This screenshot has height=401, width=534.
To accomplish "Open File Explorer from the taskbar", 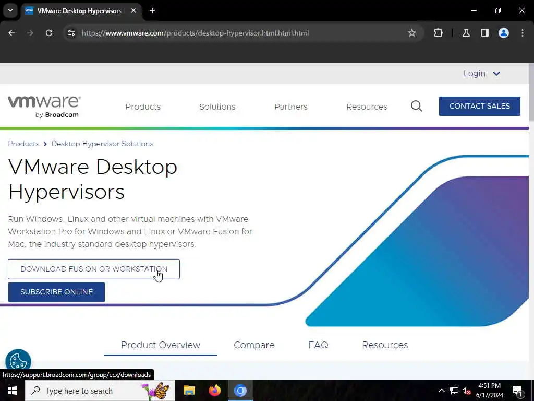I will (189, 391).
